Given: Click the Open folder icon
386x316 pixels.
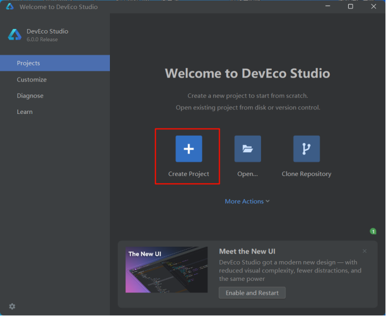Looking at the screenshot, I should 248,149.
